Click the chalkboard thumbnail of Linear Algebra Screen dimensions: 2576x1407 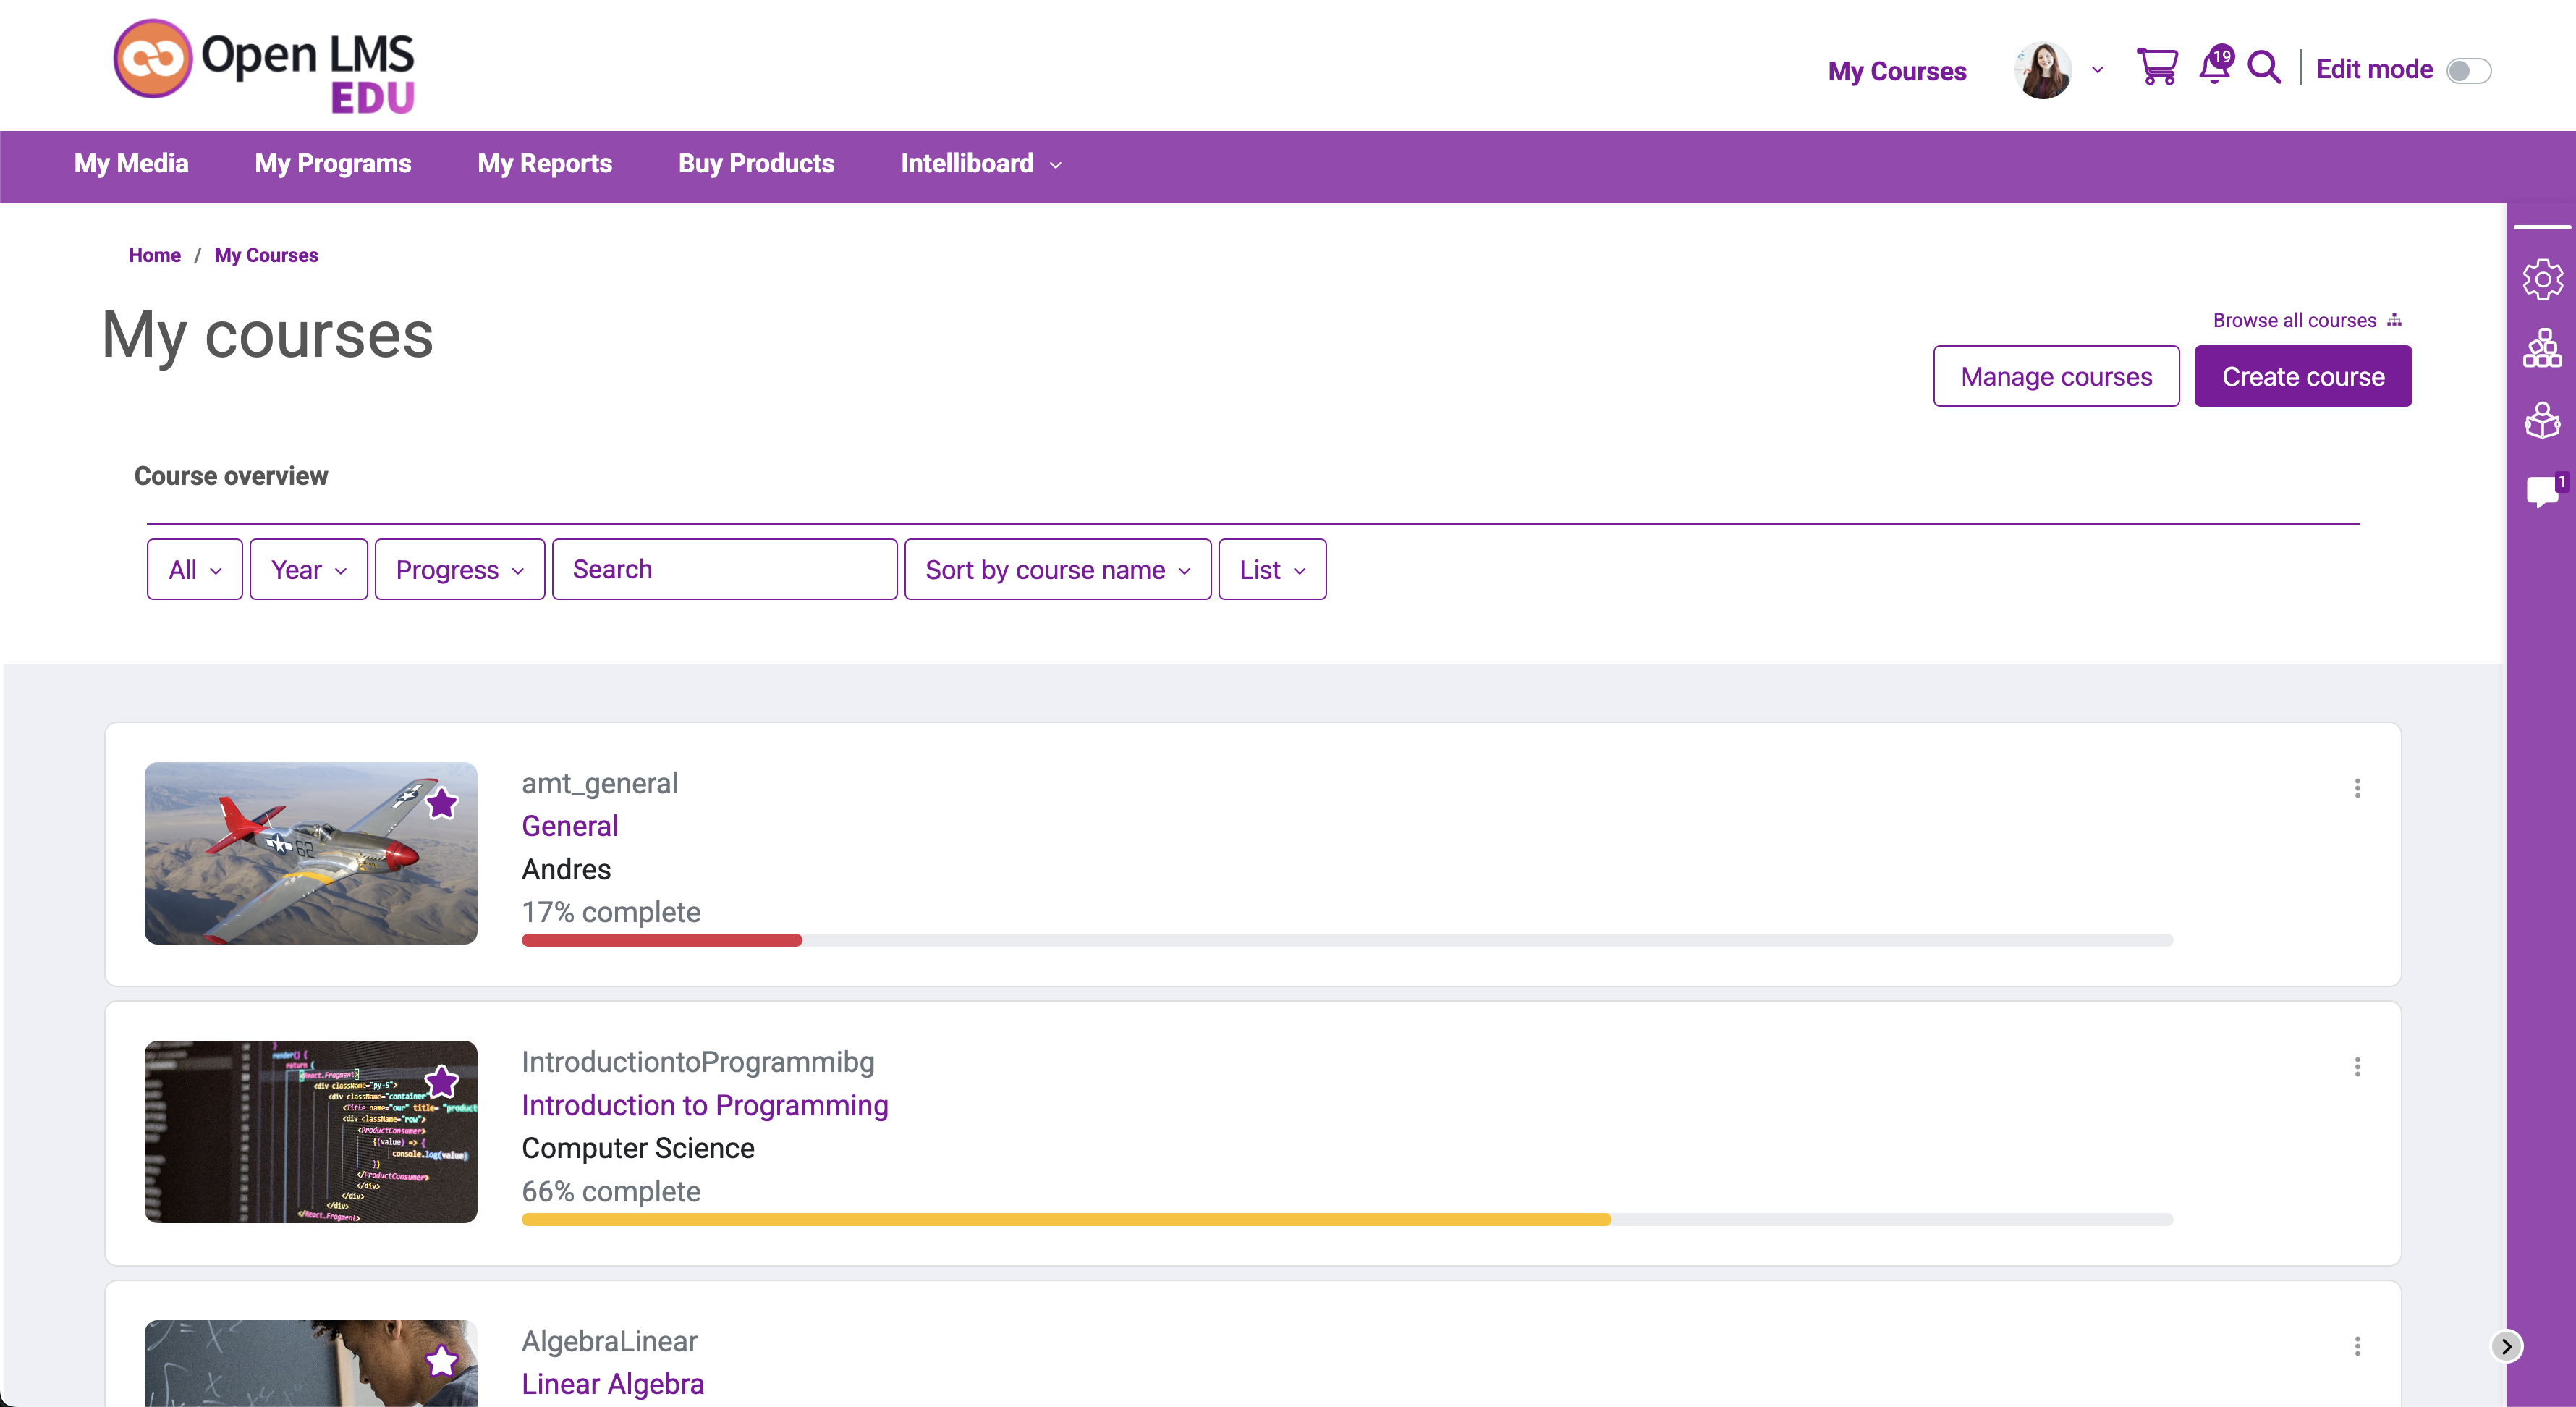point(311,1363)
